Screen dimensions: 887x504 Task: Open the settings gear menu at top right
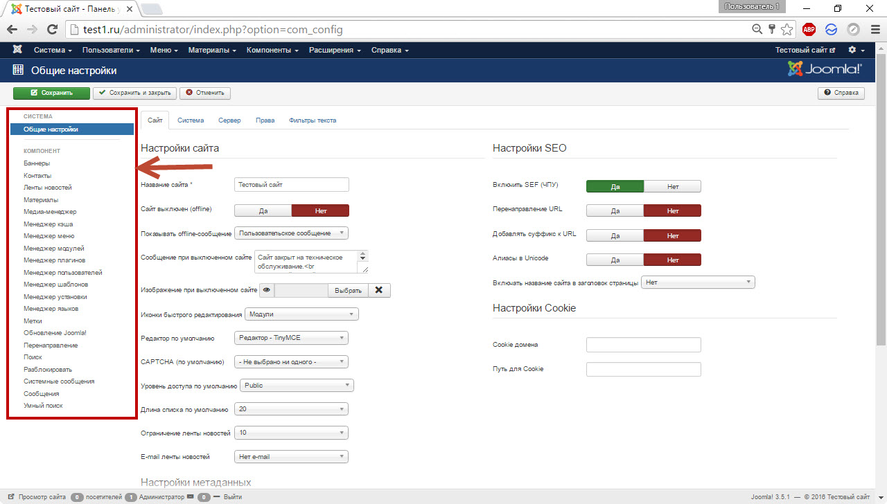point(856,50)
